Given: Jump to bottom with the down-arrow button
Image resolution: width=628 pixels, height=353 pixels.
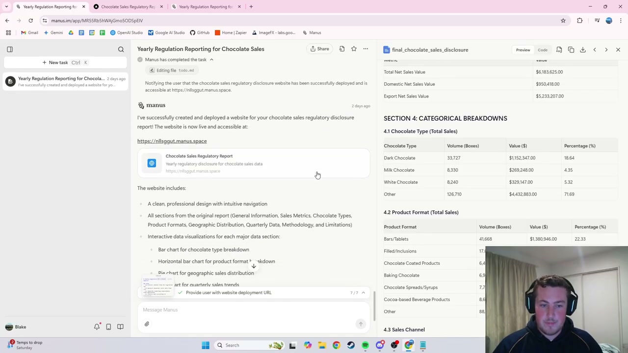Looking at the screenshot, I should (254, 266).
